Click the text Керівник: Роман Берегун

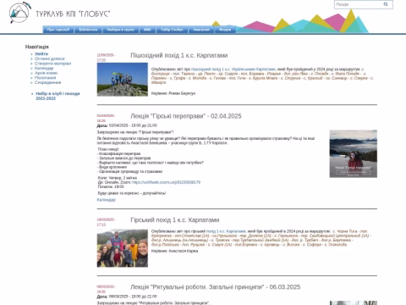point(173,93)
